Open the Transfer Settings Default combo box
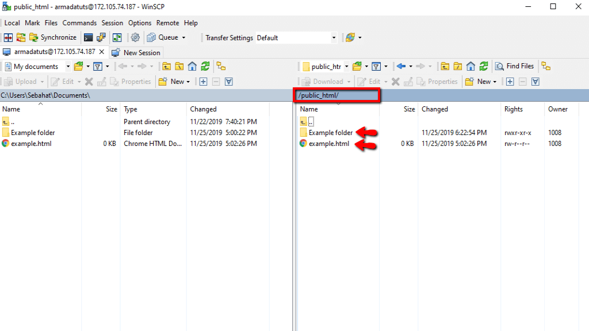The width and height of the screenshot is (589, 331). point(296,38)
